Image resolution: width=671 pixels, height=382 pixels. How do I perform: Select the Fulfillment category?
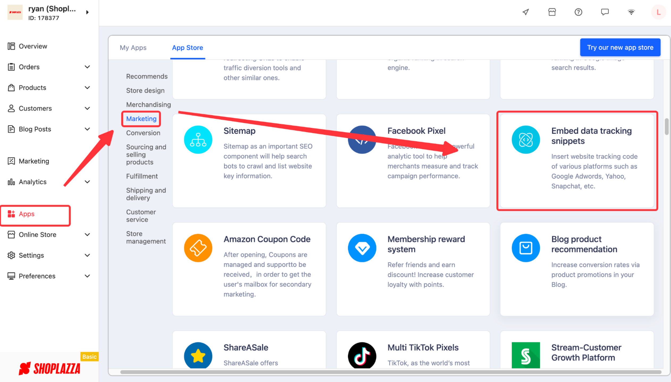pyautogui.click(x=142, y=176)
